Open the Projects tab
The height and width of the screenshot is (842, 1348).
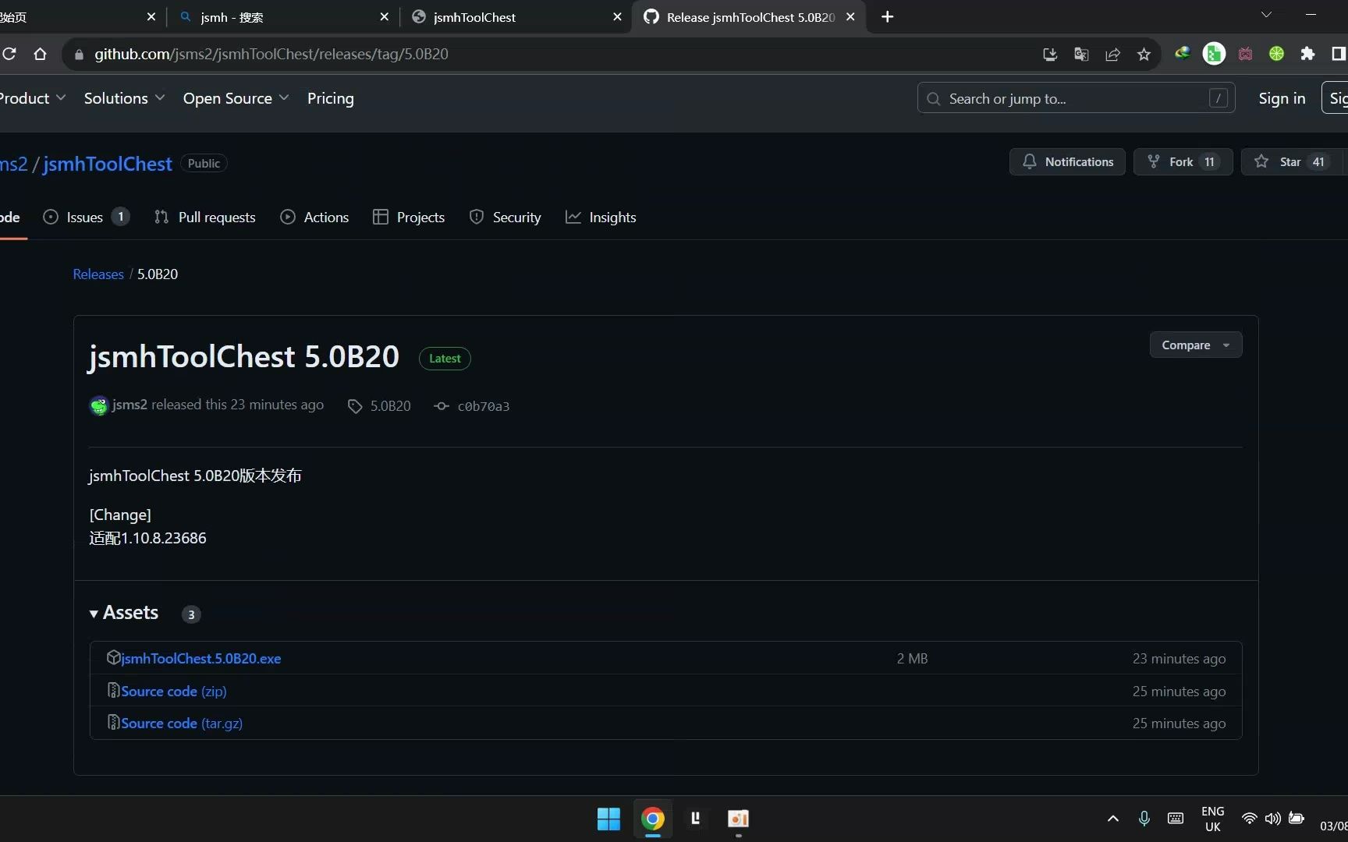(x=409, y=218)
